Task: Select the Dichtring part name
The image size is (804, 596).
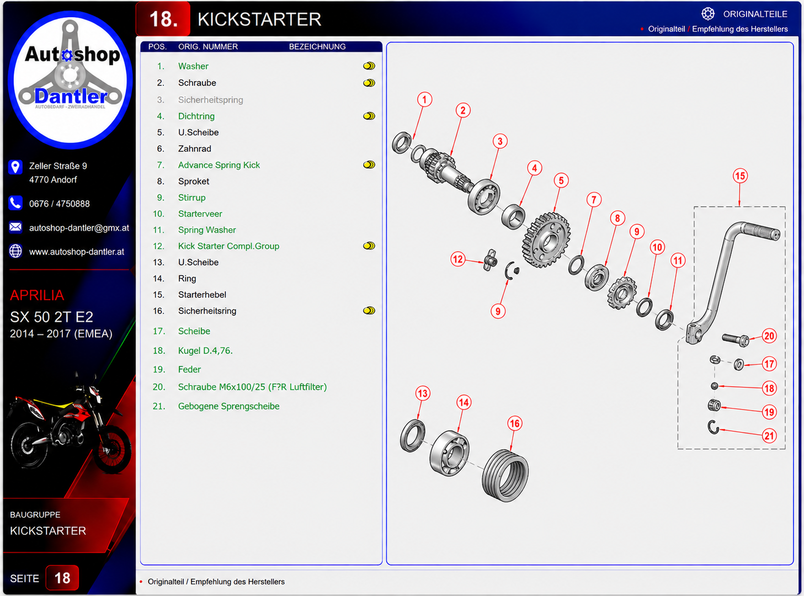Action: click(196, 116)
